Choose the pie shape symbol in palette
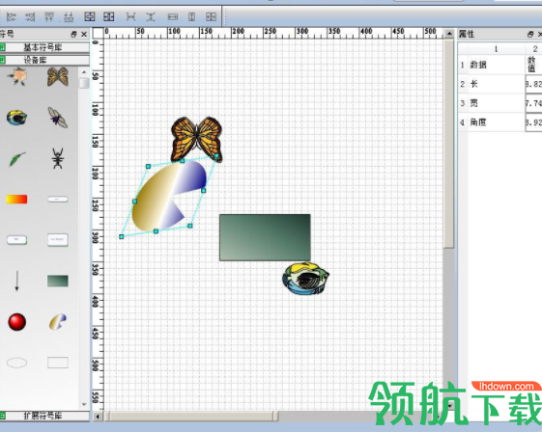Image resolution: width=542 pixels, height=432 pixels. coord(58,321)
